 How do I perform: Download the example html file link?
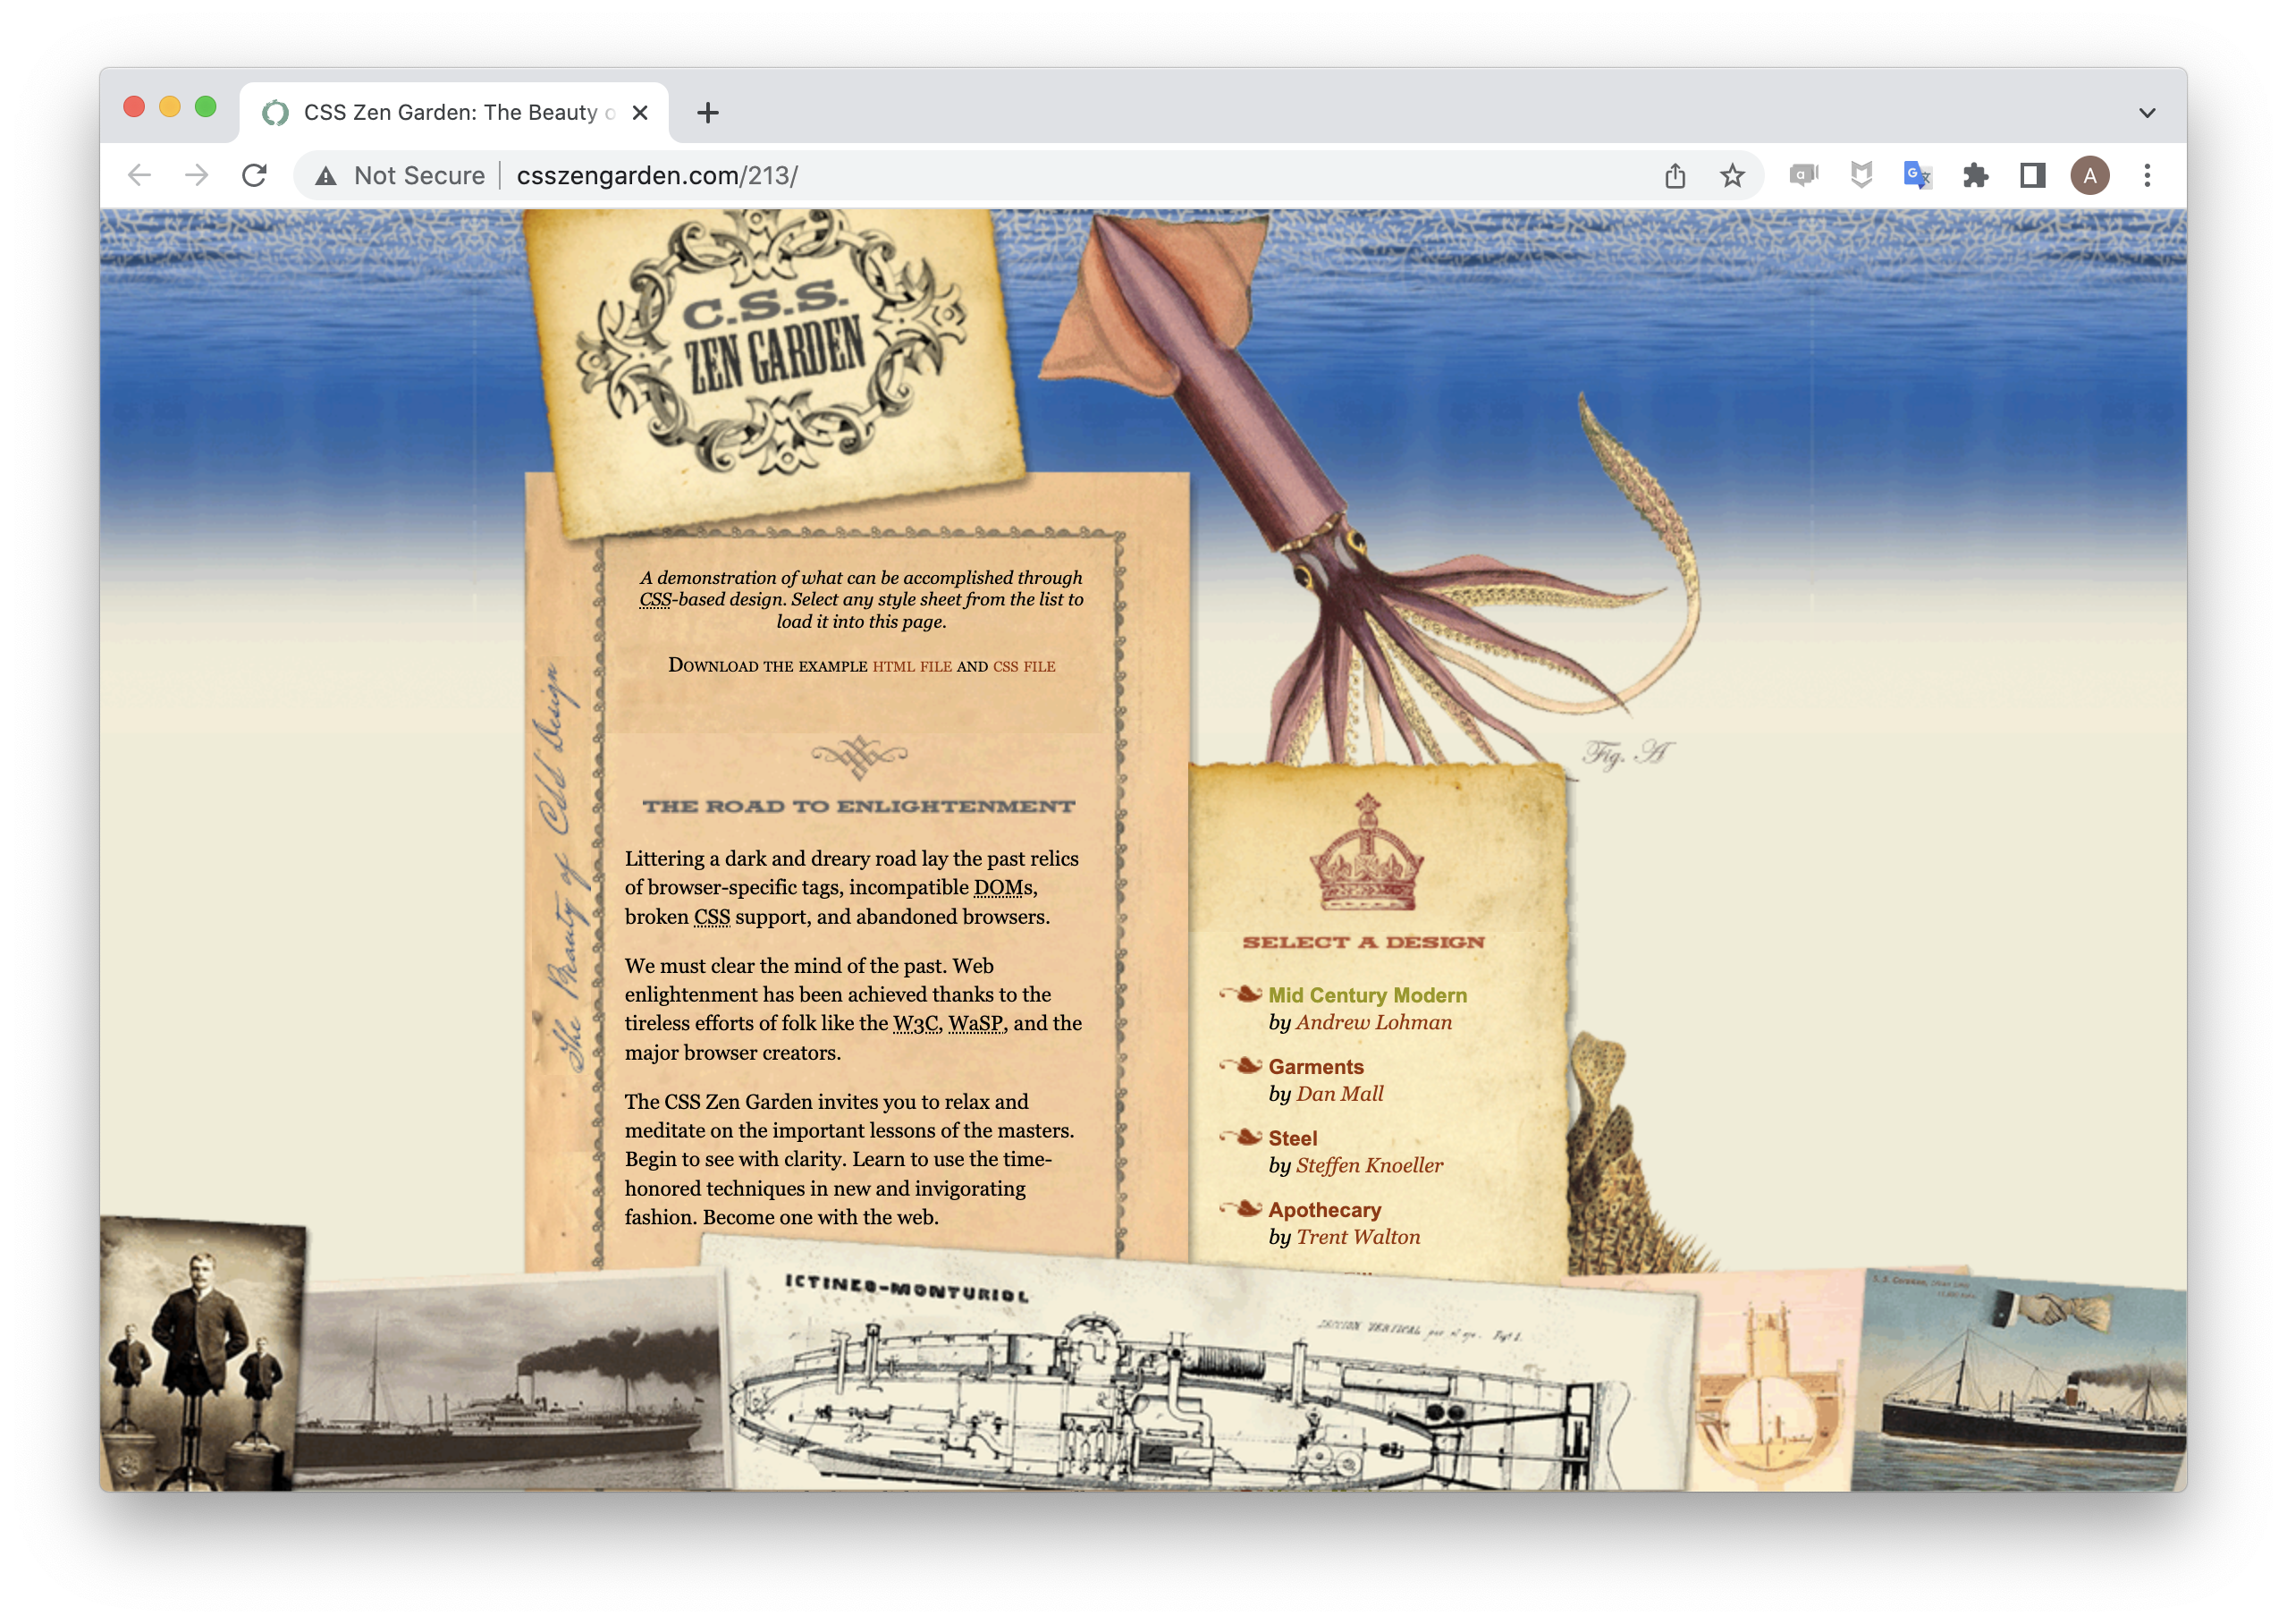912,667
